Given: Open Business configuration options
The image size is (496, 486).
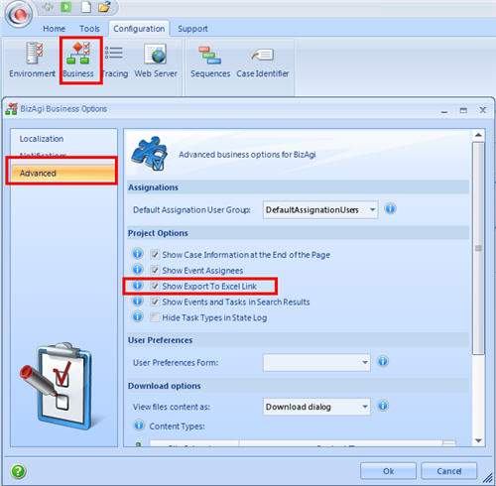Looking at the screenshot, I should coord(78,60).
